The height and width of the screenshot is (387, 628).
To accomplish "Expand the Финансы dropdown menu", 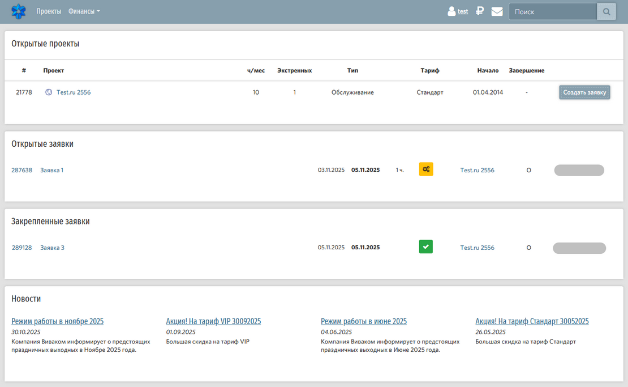I will click(x=84, y=11).
